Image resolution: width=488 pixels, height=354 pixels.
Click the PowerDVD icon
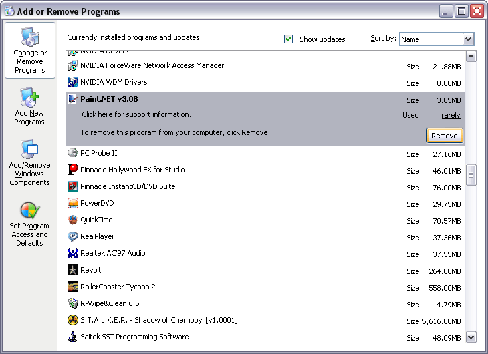pyautogui.click(x=72, y=204)
